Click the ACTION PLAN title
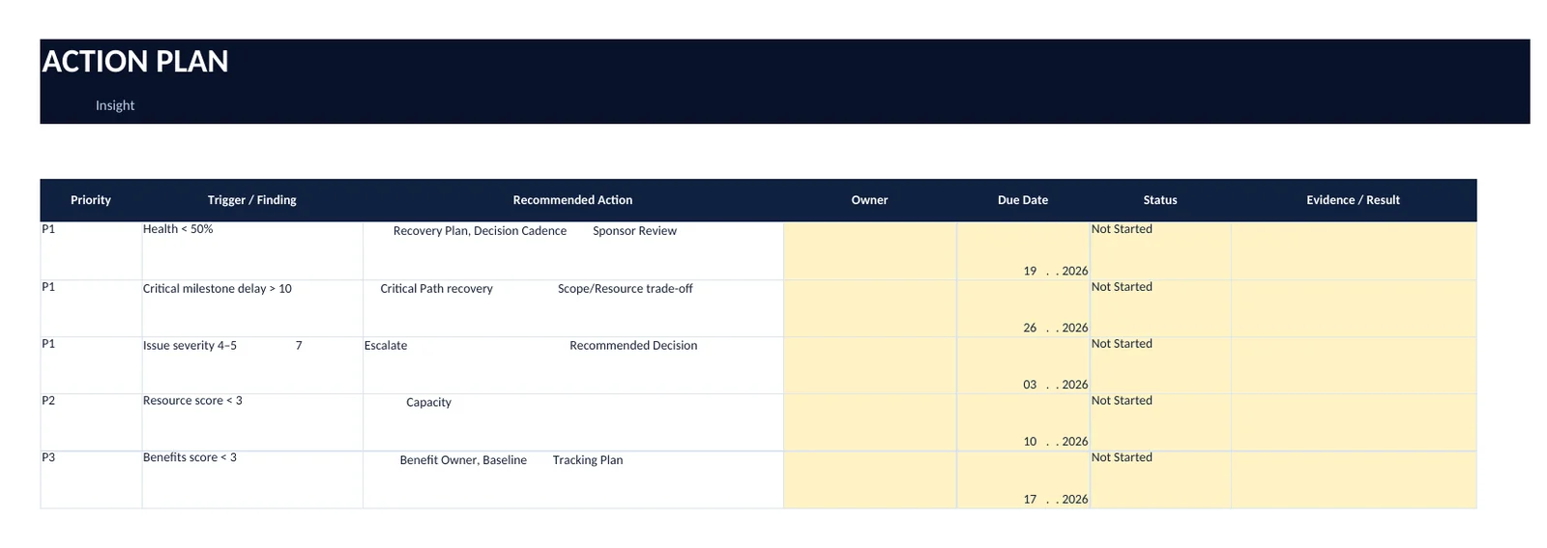Viewport: 1547px width, 548px height. (135, 62)
